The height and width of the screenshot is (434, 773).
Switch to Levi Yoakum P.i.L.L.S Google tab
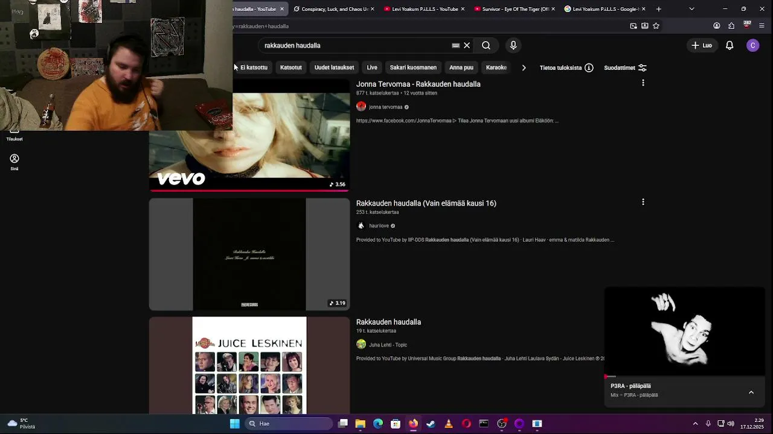(x=605, y=9)
